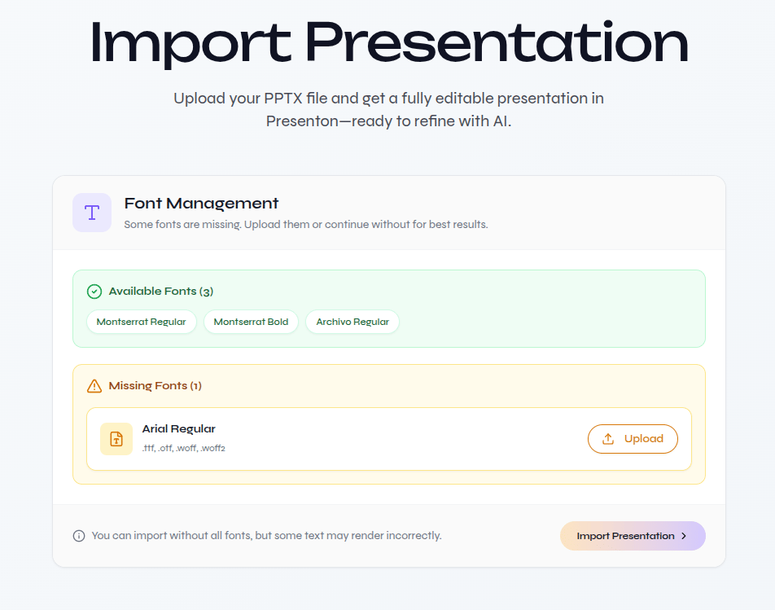Screen dimensions: 775x610
Task: Click the Missing Fonts (1) label
Action: pos(155,385)
